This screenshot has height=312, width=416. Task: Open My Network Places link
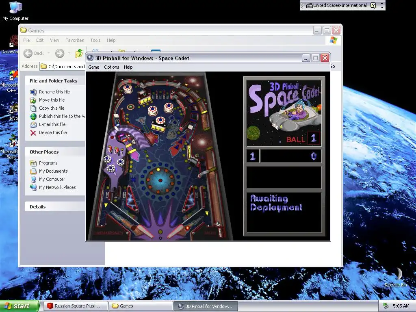pos(57,187)
